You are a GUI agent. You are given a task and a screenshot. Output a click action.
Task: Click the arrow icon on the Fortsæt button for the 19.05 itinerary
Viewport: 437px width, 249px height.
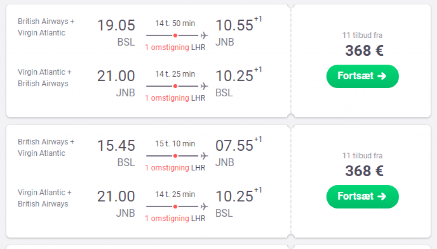pyautogui.click(x=382, y=76)
